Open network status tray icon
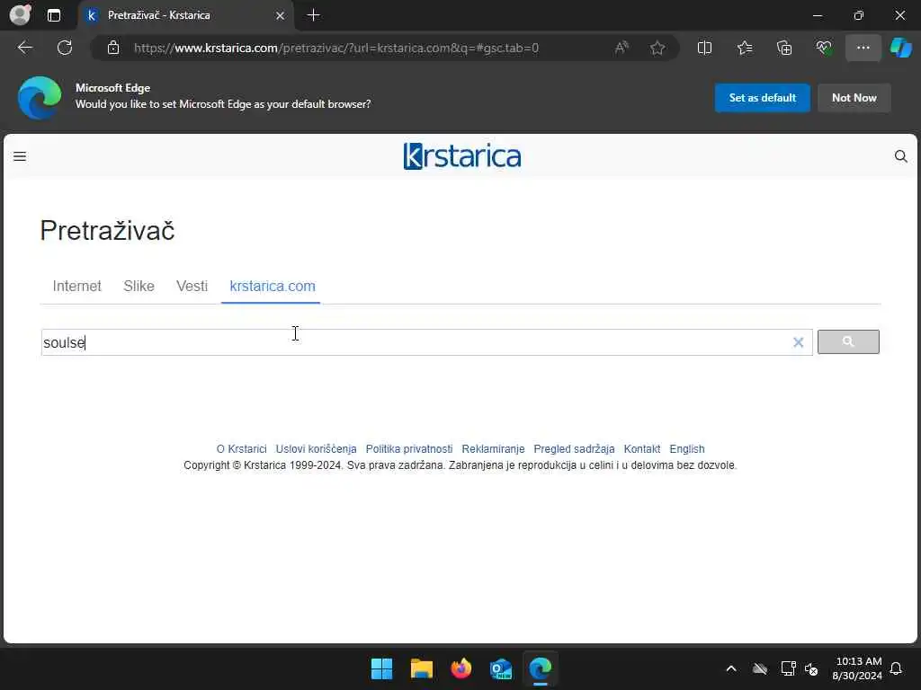 pyautogui.click(x=788, y=668)
